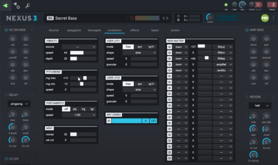This screenshot has height=165, width=278.
Task: Toggle the FILTER MOD power icon
Action: 6,30
